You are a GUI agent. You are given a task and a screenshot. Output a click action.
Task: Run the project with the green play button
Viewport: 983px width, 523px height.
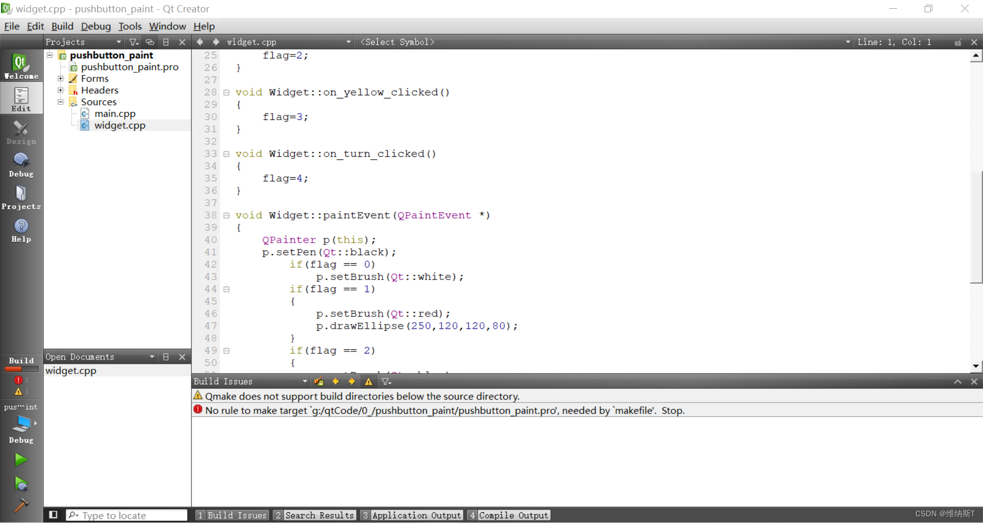21,459
